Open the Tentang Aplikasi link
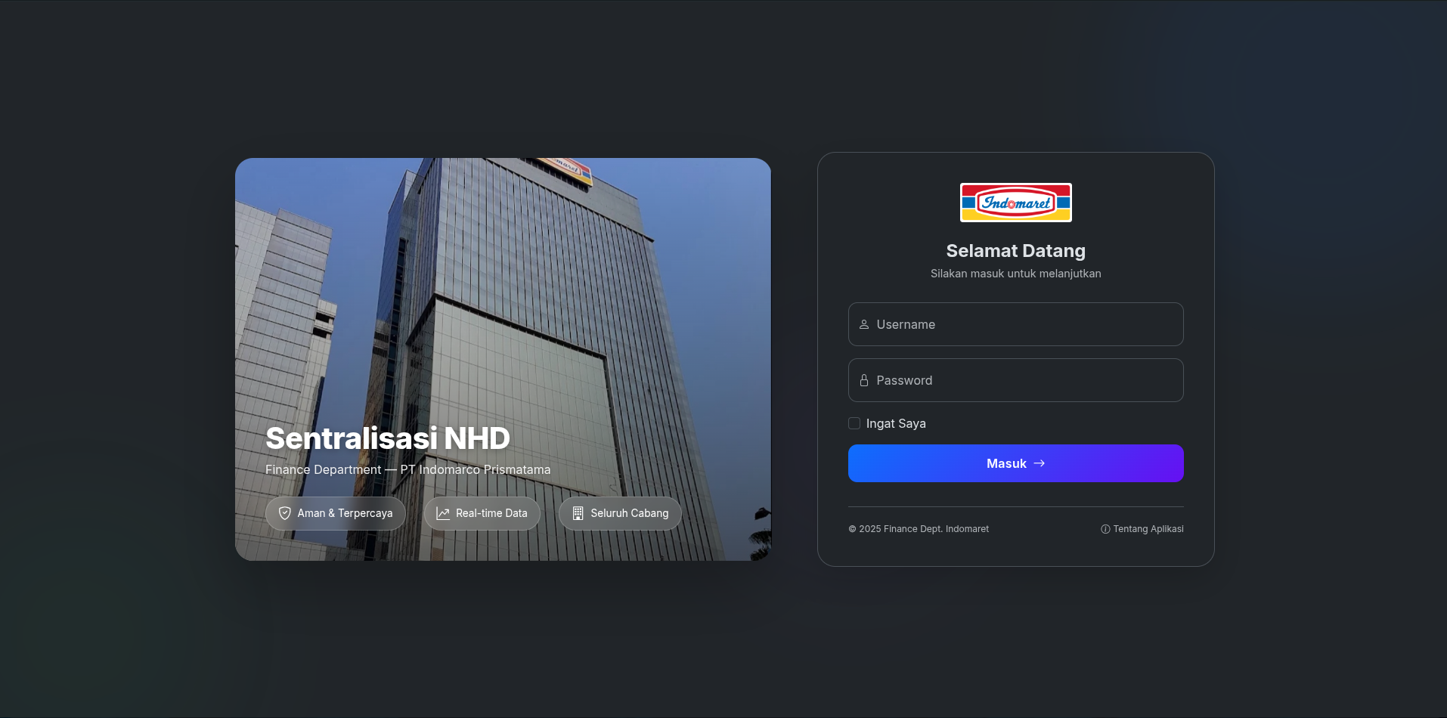This screenshot has width=1447, height=718. (x=1142, y=529)
